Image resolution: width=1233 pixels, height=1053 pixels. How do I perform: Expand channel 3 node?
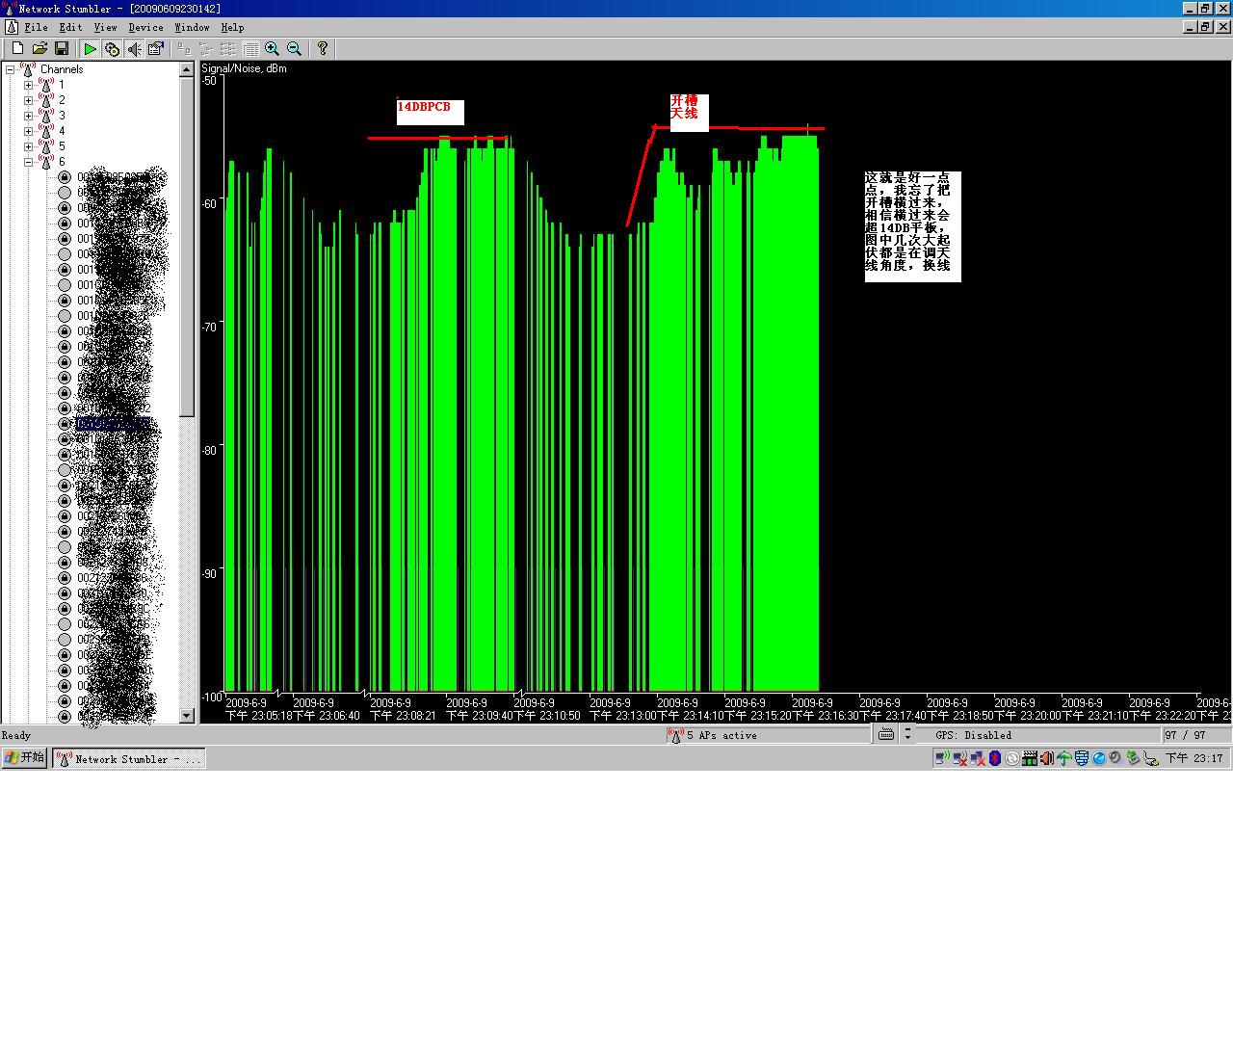[x=28, y=116]
